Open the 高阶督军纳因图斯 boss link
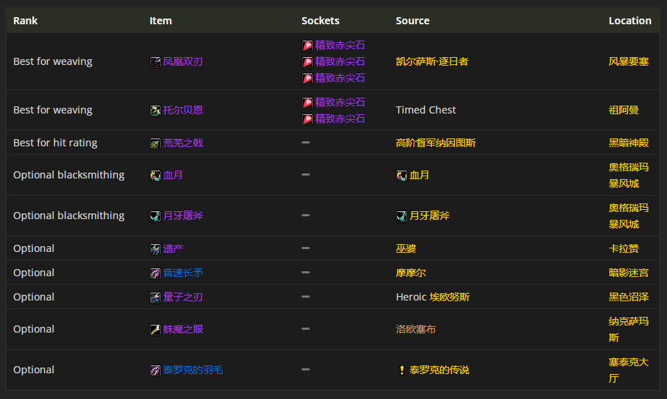 436,143
